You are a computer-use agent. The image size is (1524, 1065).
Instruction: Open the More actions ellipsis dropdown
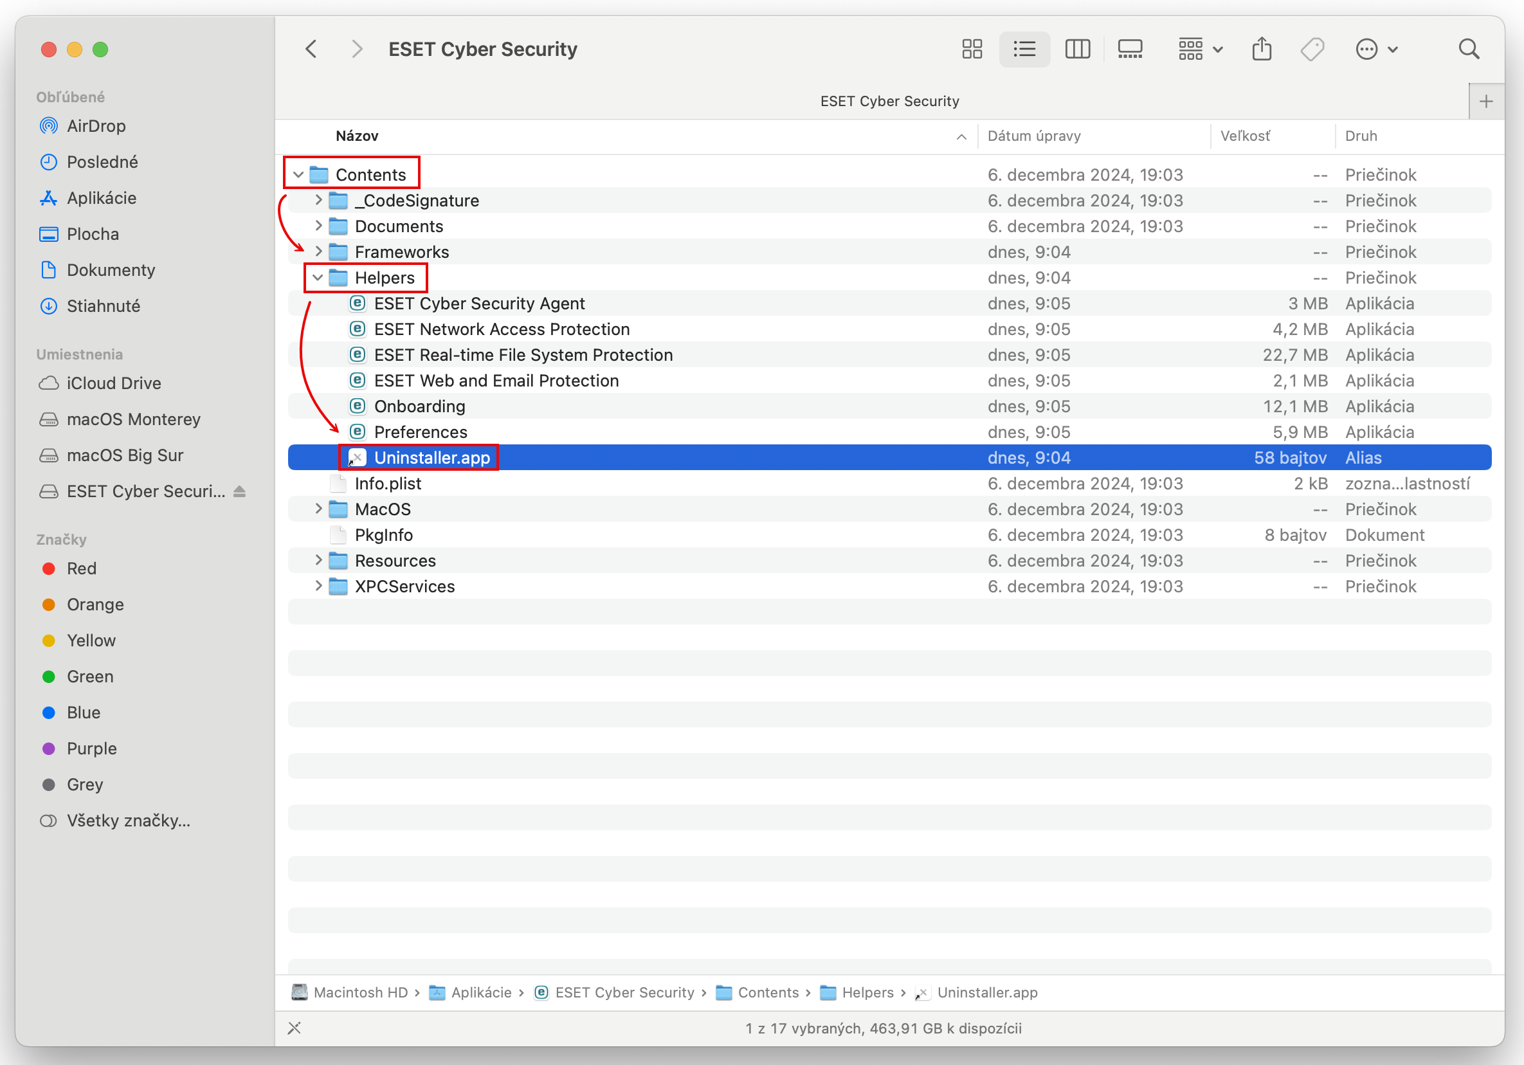click(1375, 49)
